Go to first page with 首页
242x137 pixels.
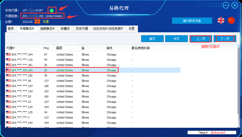click(152, 39)
